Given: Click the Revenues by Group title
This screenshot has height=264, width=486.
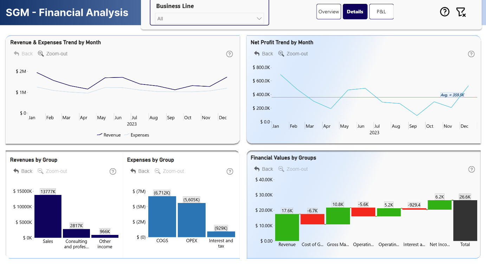Looking at the screenshot, I should coord(34,160).
